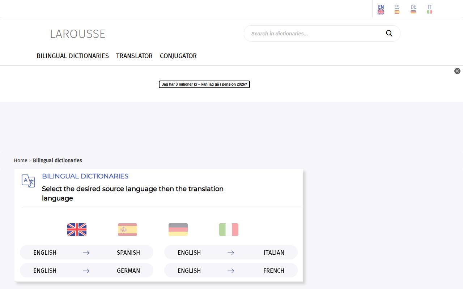Choose English to Spanish dictionary

pos(86,253)
